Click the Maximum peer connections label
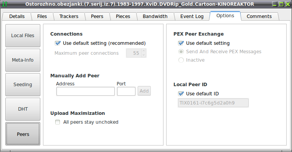 pyautogui.click(x=86, y=53)
